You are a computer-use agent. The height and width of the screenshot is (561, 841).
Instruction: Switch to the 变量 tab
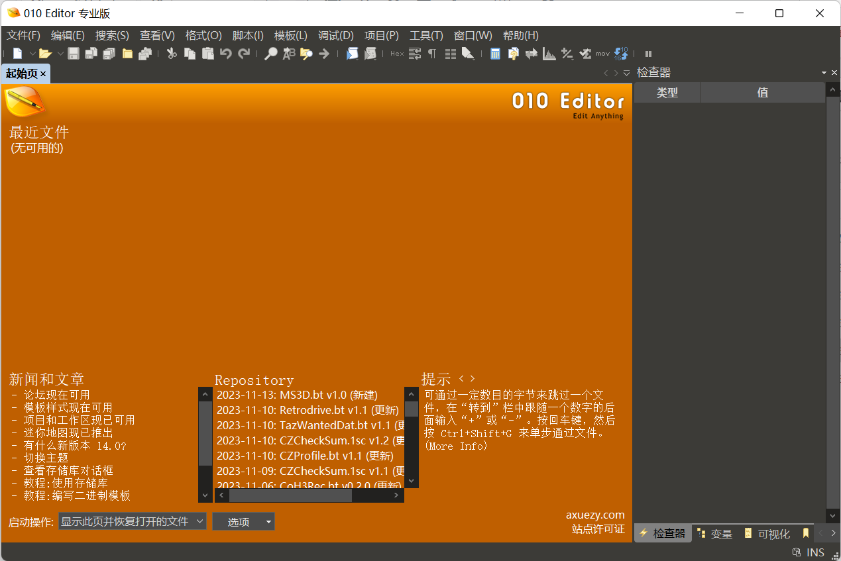click(714, 533)
